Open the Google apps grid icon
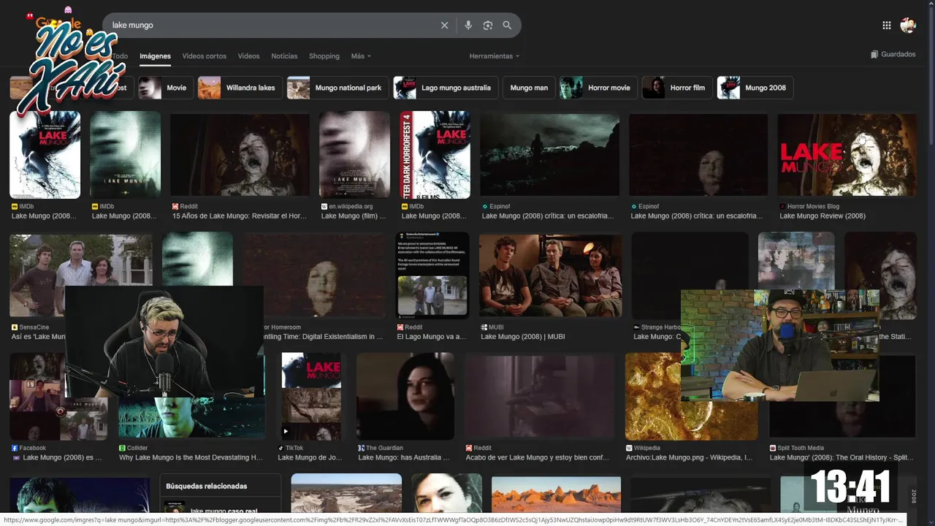This screenshot has height=526, width=935. 887,26
